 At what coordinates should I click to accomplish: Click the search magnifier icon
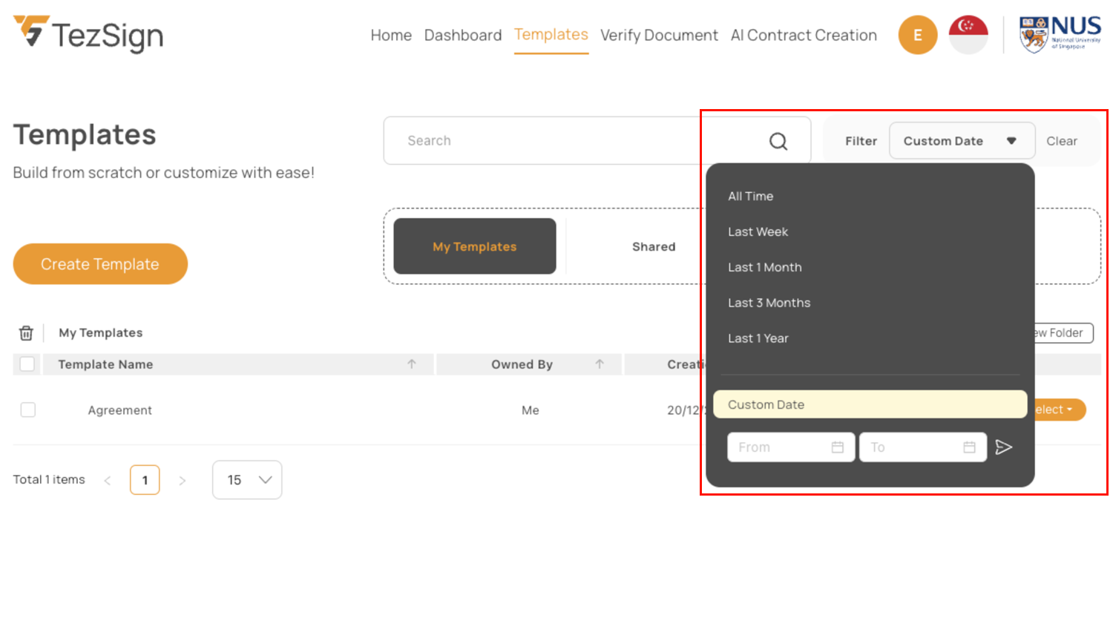778,141
